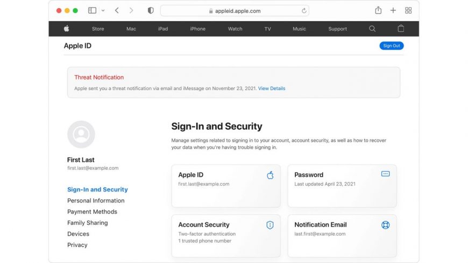Open a new tab with plus icon
The height and width of the screenshot is (263, 468).
(x=393, y=10)
